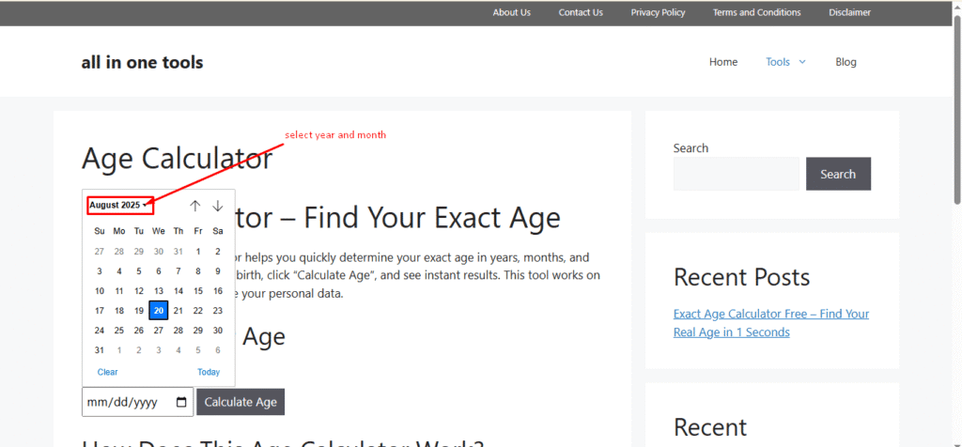Select greyed-out July 27 date
The height and width of the screenshot is (447, 962).
tap(100, 252)
